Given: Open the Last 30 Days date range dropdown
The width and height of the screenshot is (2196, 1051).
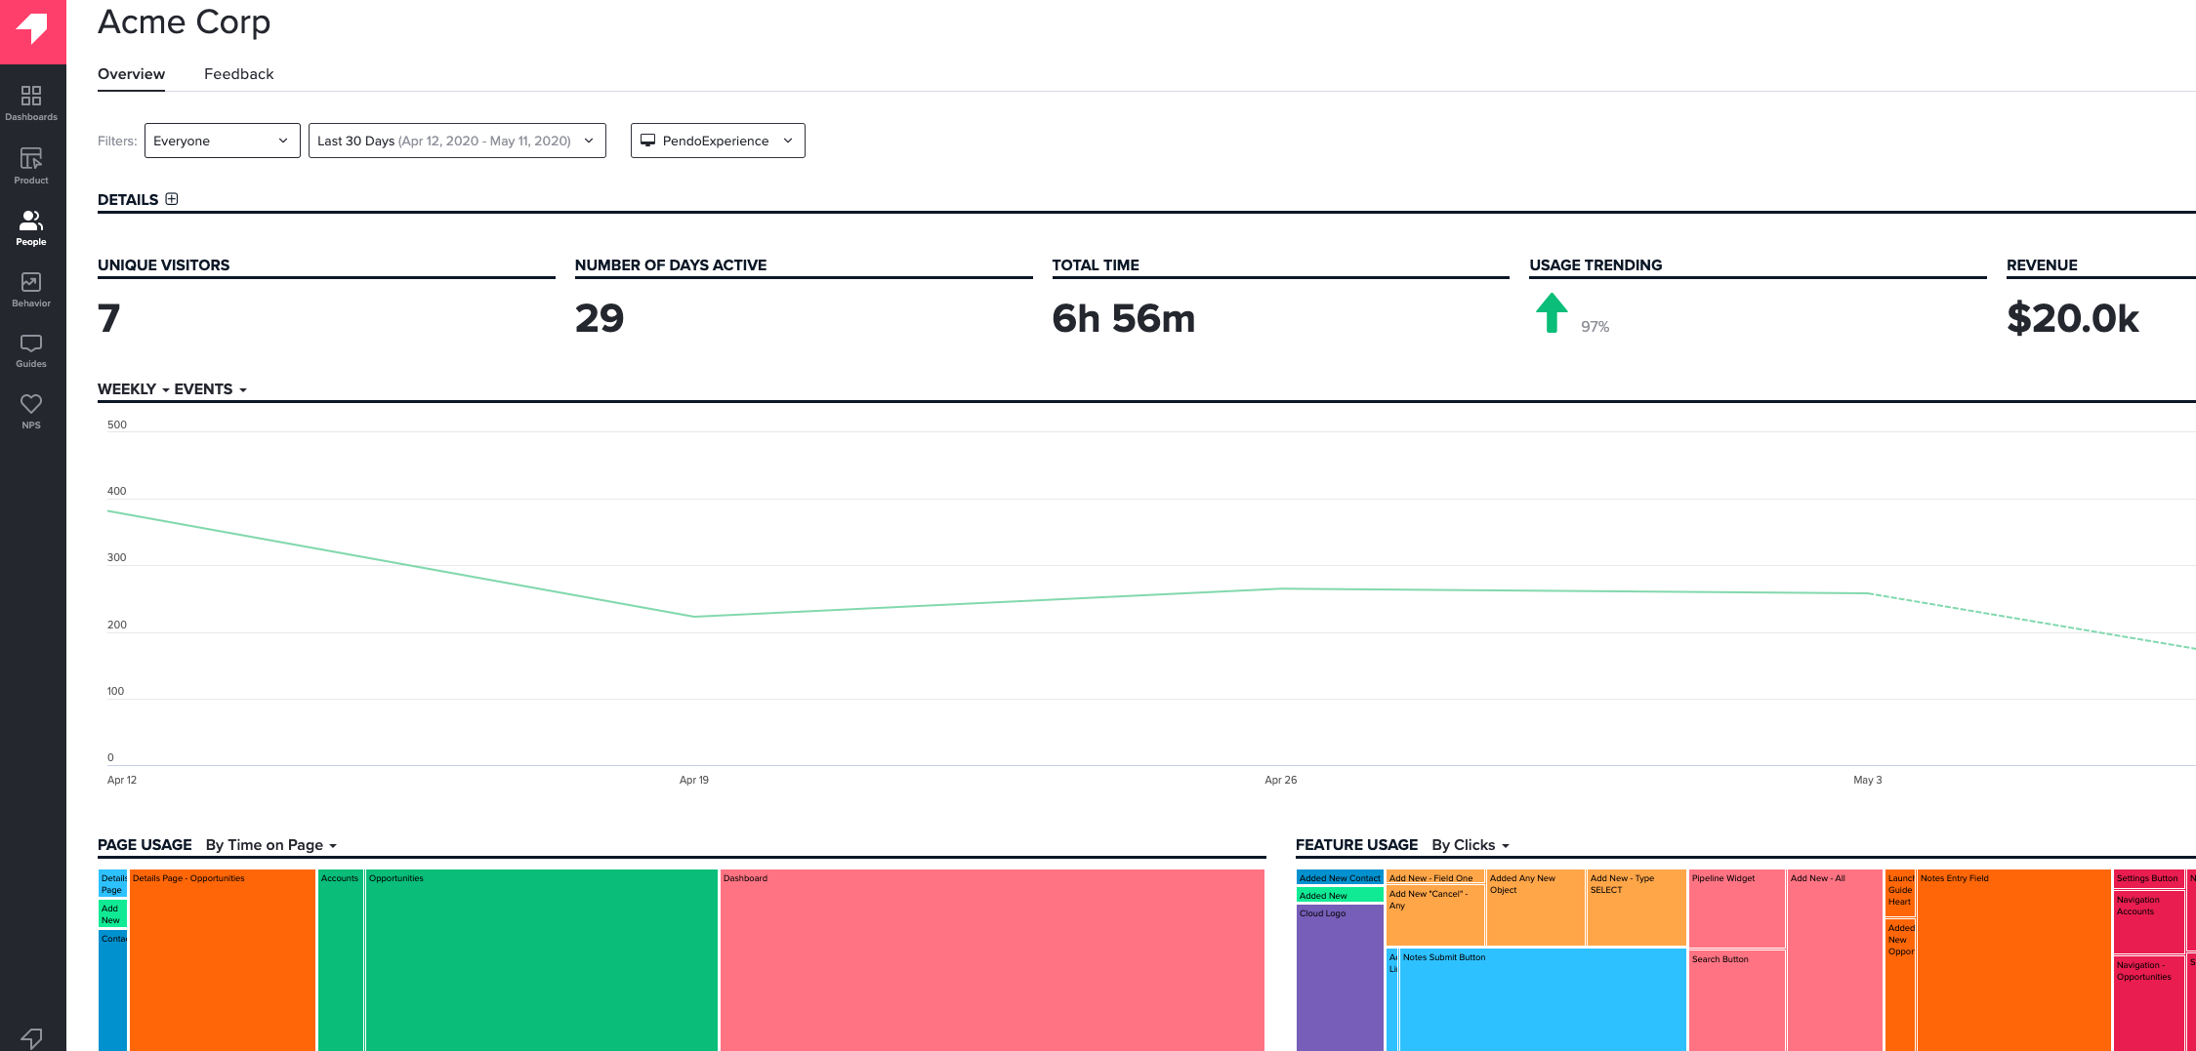Looking at the screenshot, I should pos(457,141).
